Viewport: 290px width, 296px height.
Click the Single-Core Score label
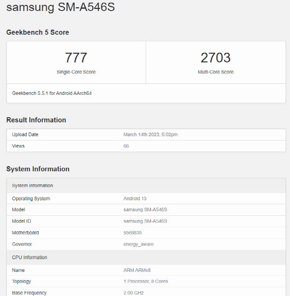pyautogui.click(x=76, y=72)
